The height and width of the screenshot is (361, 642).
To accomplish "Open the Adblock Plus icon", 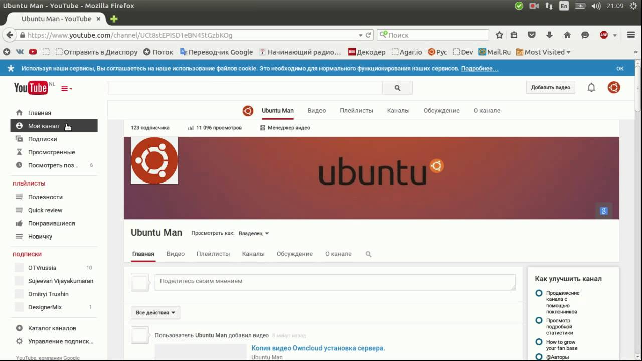I will click(x=604, y=35).
